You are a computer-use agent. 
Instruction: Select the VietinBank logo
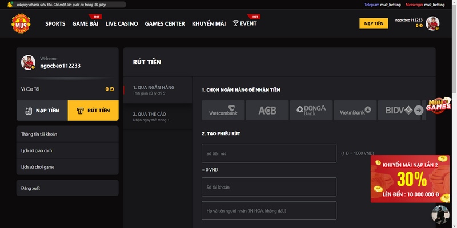[x=355, y=110]
